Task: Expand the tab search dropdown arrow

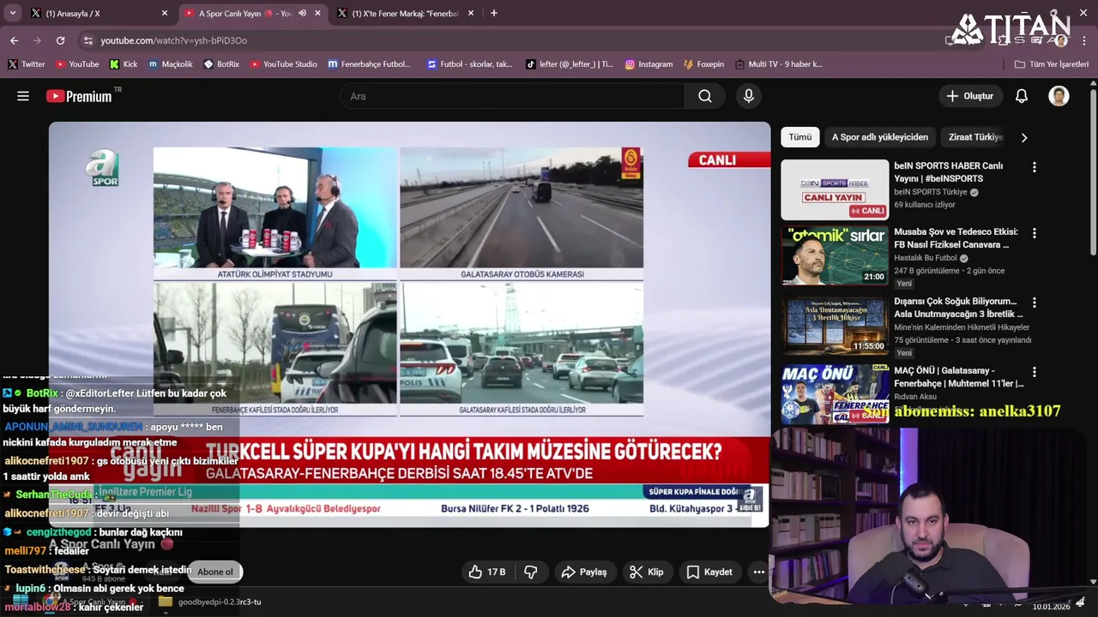Action: pos(12,13)
